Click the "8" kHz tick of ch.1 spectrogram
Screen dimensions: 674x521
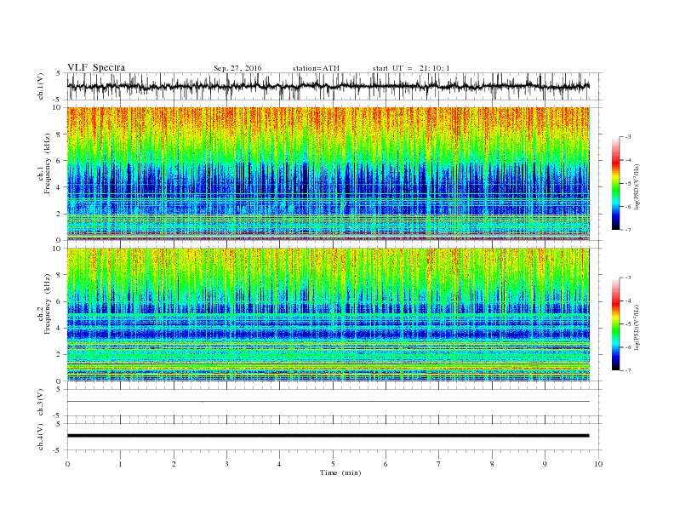point(60,135)
